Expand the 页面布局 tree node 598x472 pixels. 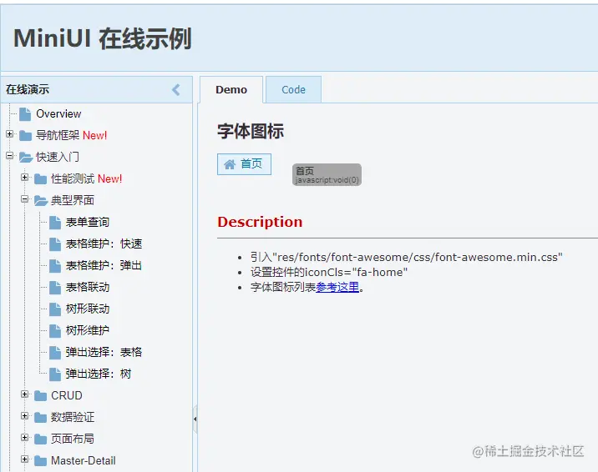(25, 438)
